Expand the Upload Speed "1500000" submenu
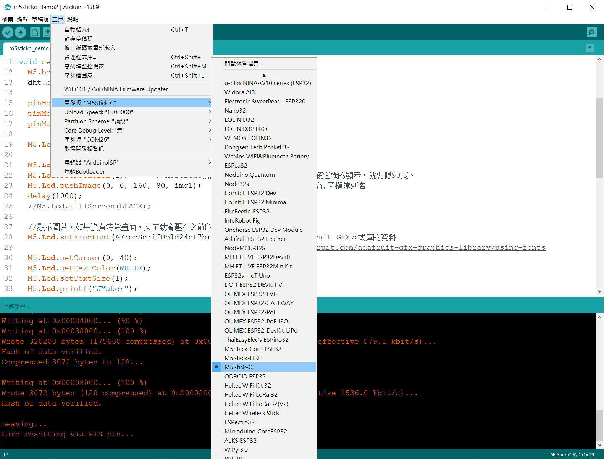 pyautogui.click(x=131, y=112)
